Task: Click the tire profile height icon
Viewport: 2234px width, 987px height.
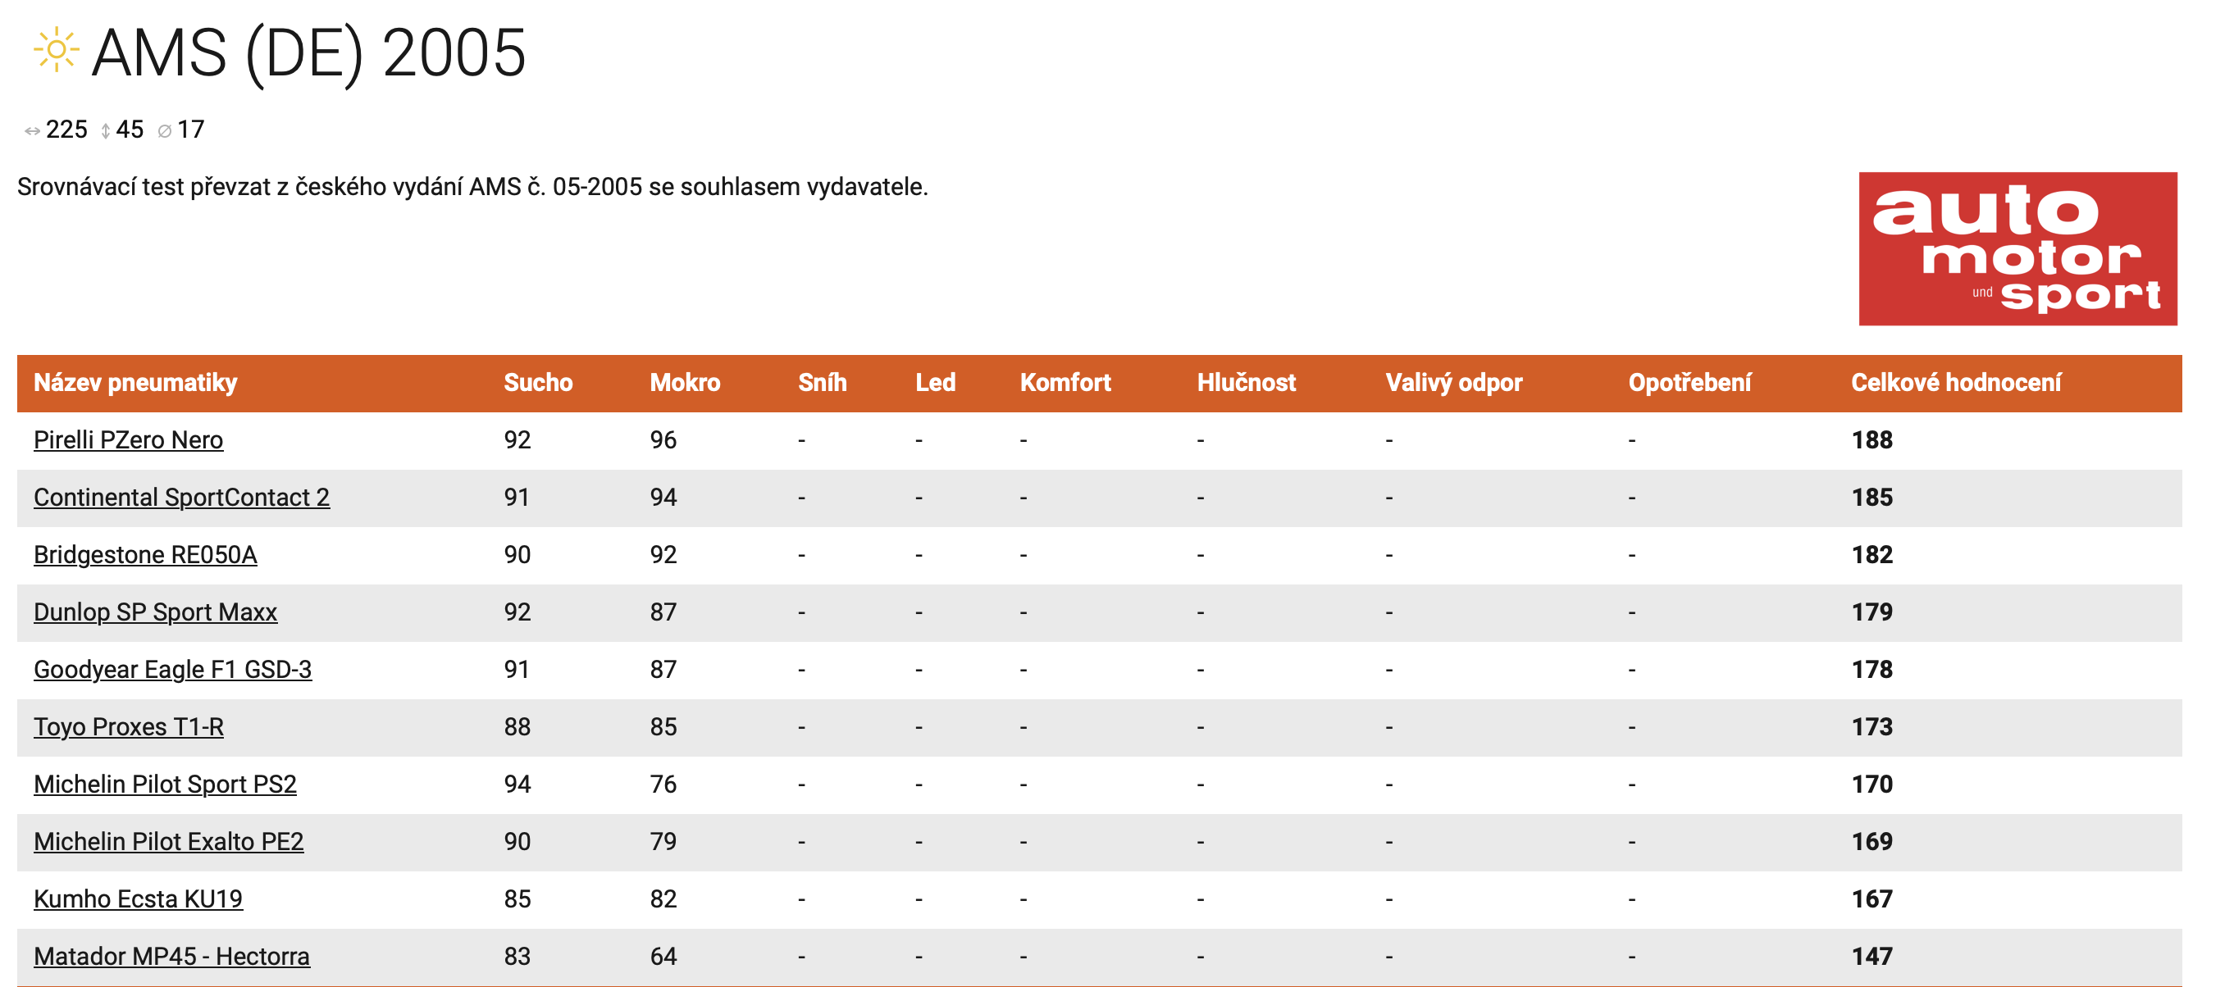Action: coord(106,131)
